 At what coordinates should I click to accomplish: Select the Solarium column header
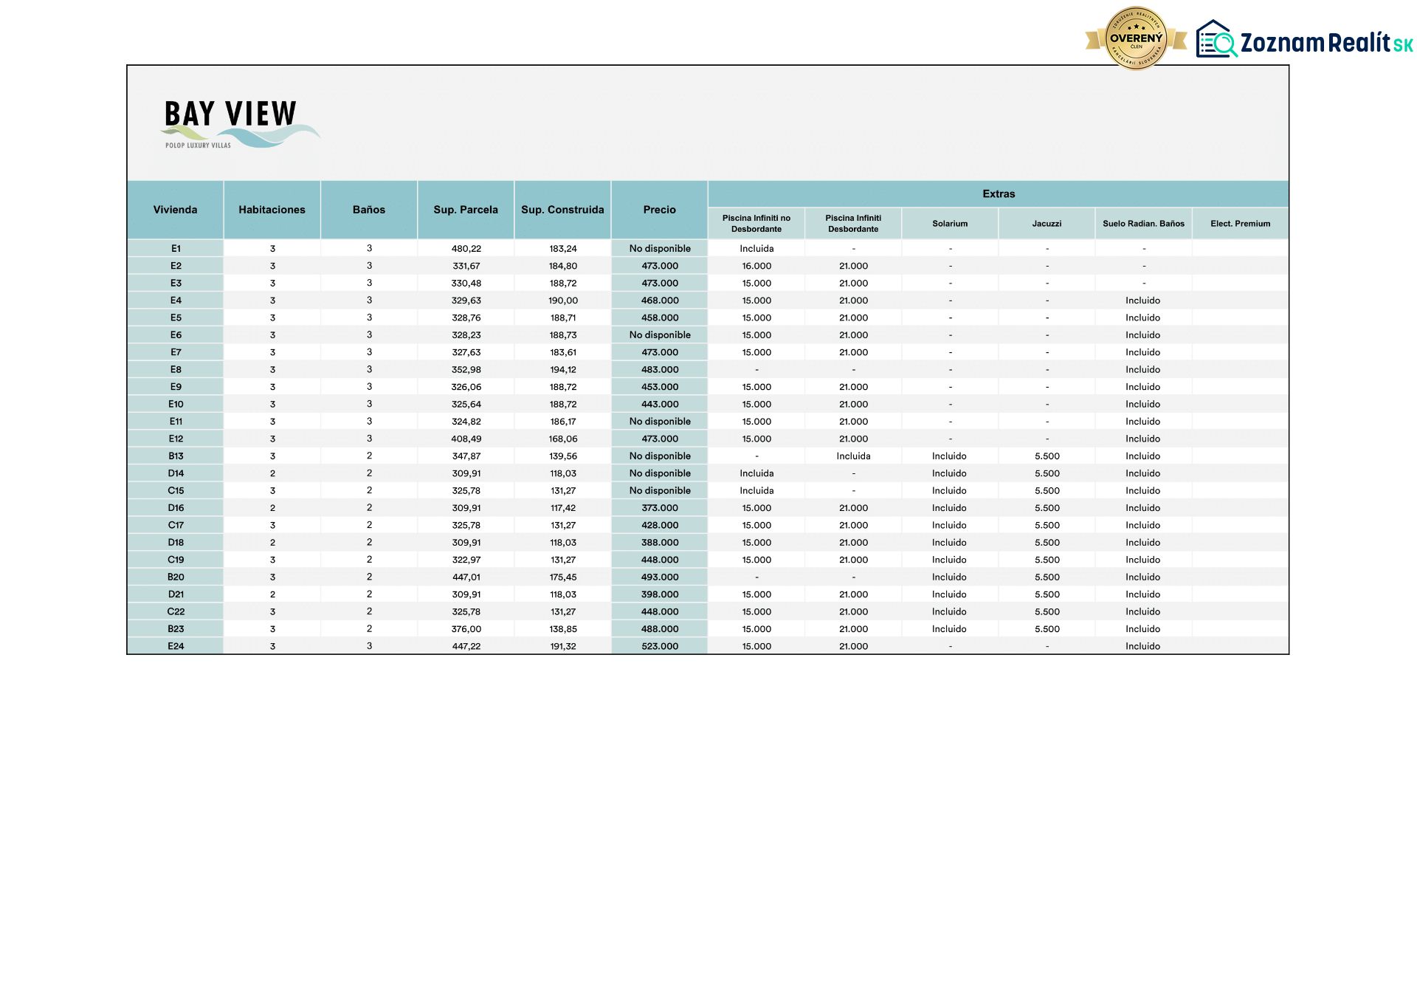(x=950, y=223)
